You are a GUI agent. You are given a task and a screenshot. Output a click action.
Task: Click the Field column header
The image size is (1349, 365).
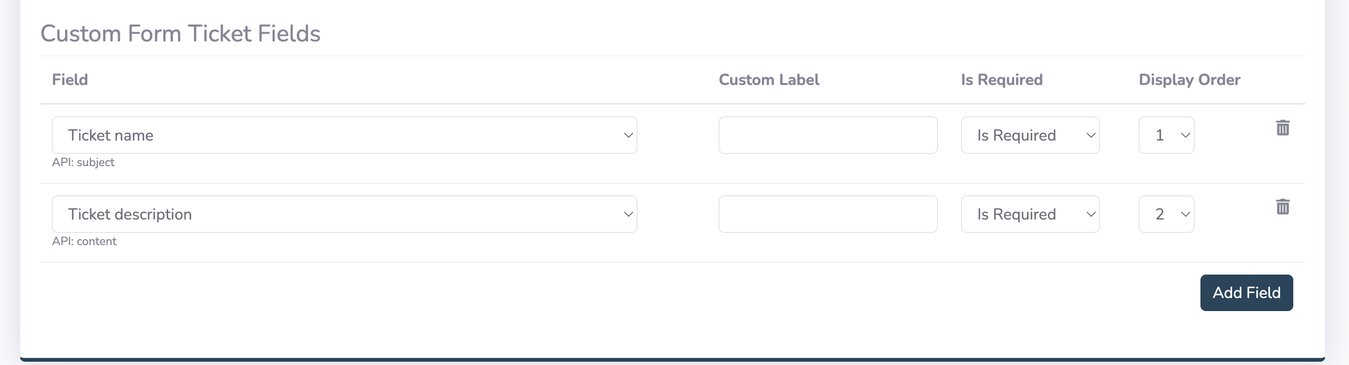tap(70, 80)
